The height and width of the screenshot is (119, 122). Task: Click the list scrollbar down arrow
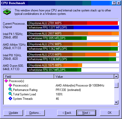tap(116, 102)
